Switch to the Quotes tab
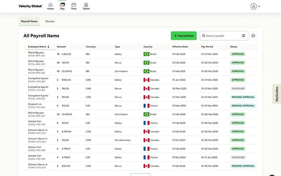The image size is (281, 176). (50, 22)
